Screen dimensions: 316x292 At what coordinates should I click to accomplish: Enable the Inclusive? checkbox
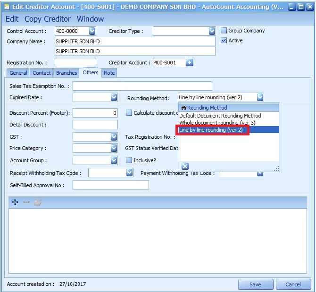[x=129, y=160]
